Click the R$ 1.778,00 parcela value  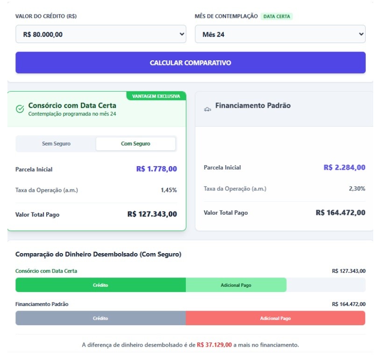156,169
